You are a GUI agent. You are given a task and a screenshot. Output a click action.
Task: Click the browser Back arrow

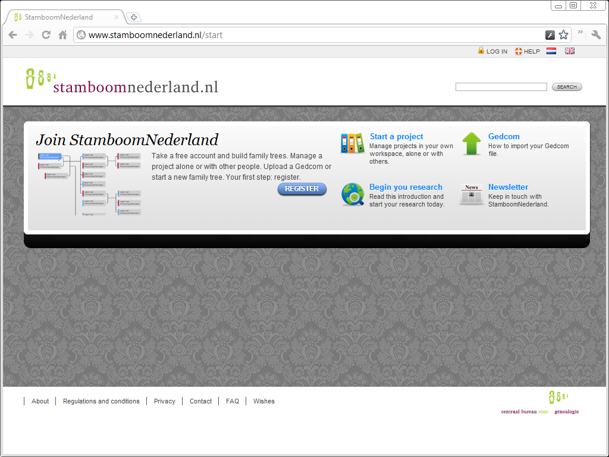(13, 35)
